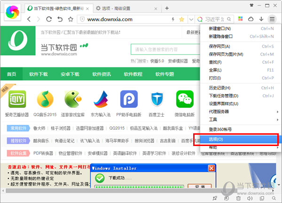The height and width of the screenshot is (203, 282).
Task: Choose 保存网页为图片(M) from menu
Action: click(x=241, y=54)
